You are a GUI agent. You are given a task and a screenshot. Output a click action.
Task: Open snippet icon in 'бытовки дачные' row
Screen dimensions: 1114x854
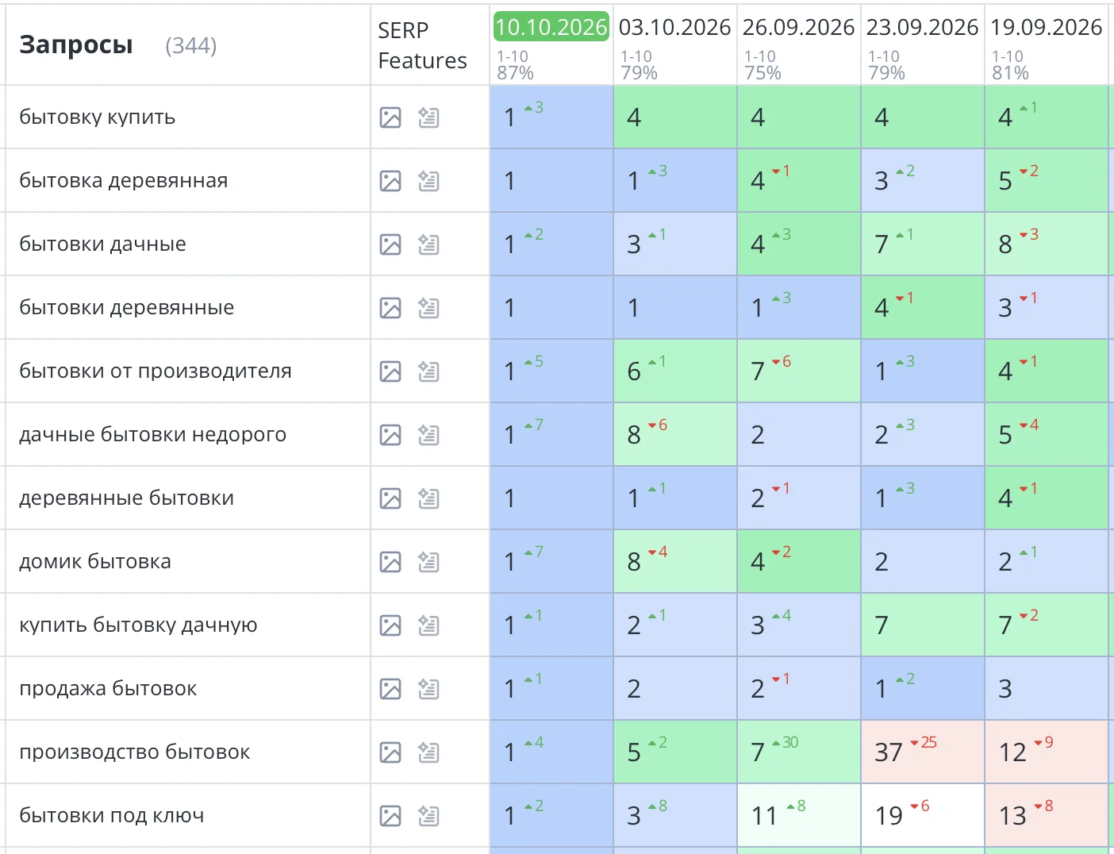click(428, 244)
